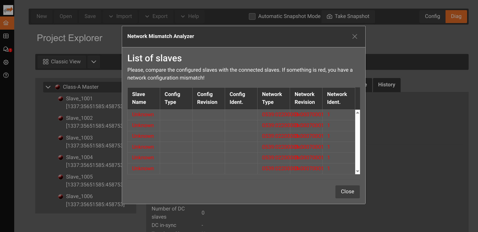Collapse the Class-A Master tree node
Viewport: 478px width, 232px height.
pyautogui.click(x=48, y=87)
